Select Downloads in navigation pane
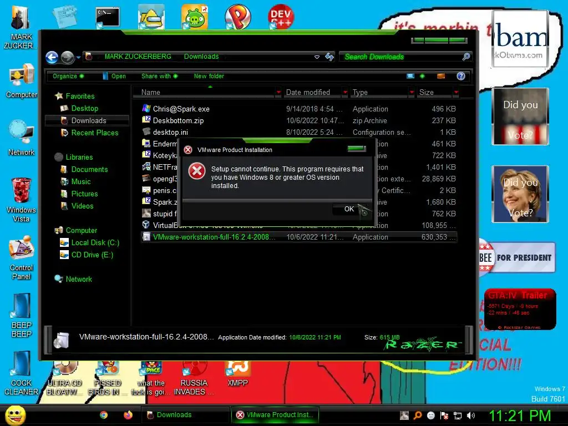Viewport: 568px width, 426px height. click(88, 120)
